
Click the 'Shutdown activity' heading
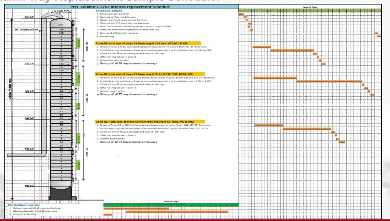coord(105,11)
